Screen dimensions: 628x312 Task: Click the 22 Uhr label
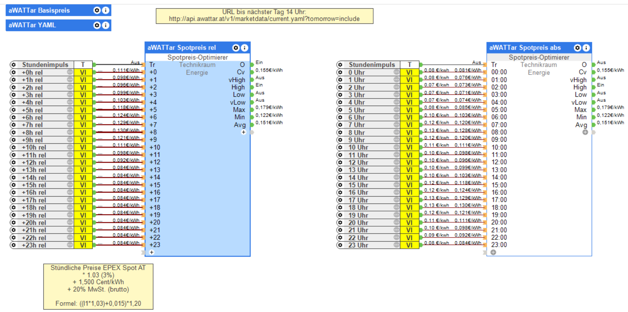pos(358,238)
